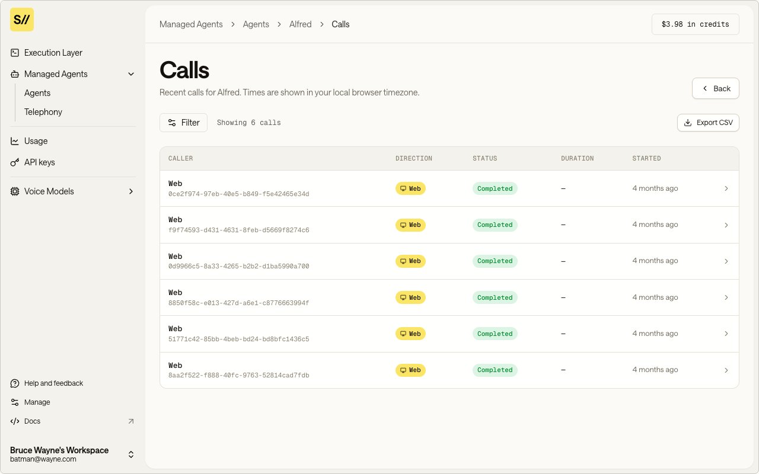Click the Manage sliders icon
The height and width of the screenshot is (474, 759).
point(15,402)
